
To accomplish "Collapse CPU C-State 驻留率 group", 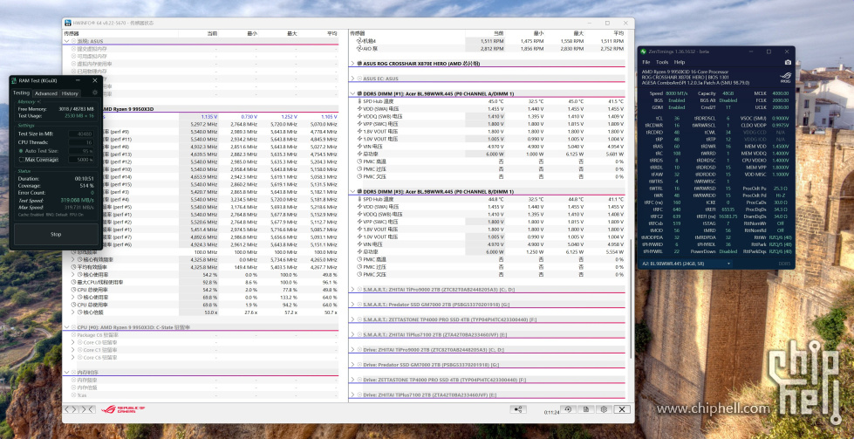I will tap(67, 327).
